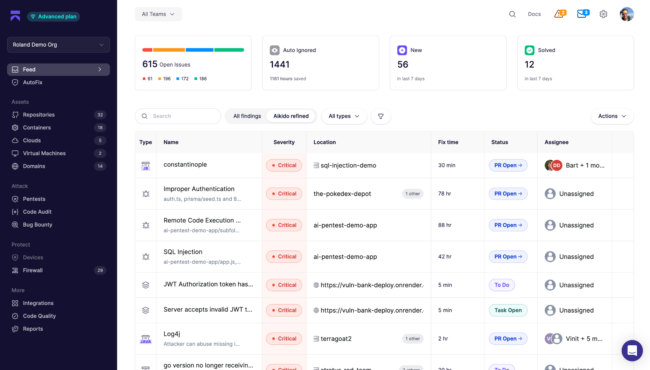
Task: Click PR Open for constantinople
Action: click(x=508, y=165)
